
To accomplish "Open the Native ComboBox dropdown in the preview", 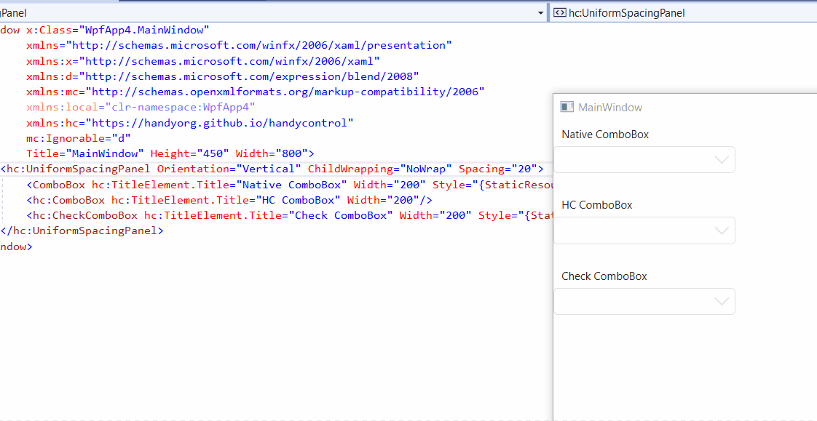I will [722, 159].
